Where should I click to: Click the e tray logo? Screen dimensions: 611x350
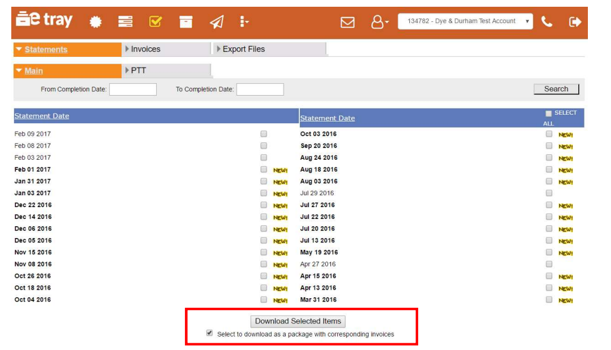click(44, 20)
